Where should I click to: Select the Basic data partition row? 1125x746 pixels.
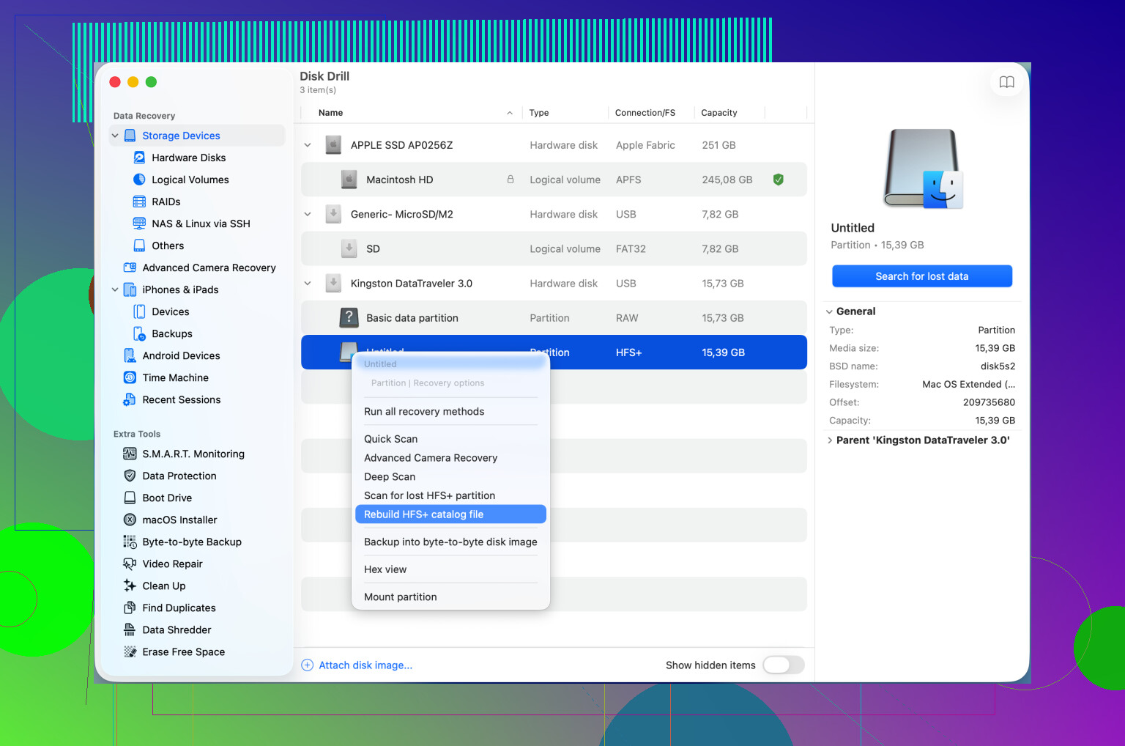tap(554, 317)
